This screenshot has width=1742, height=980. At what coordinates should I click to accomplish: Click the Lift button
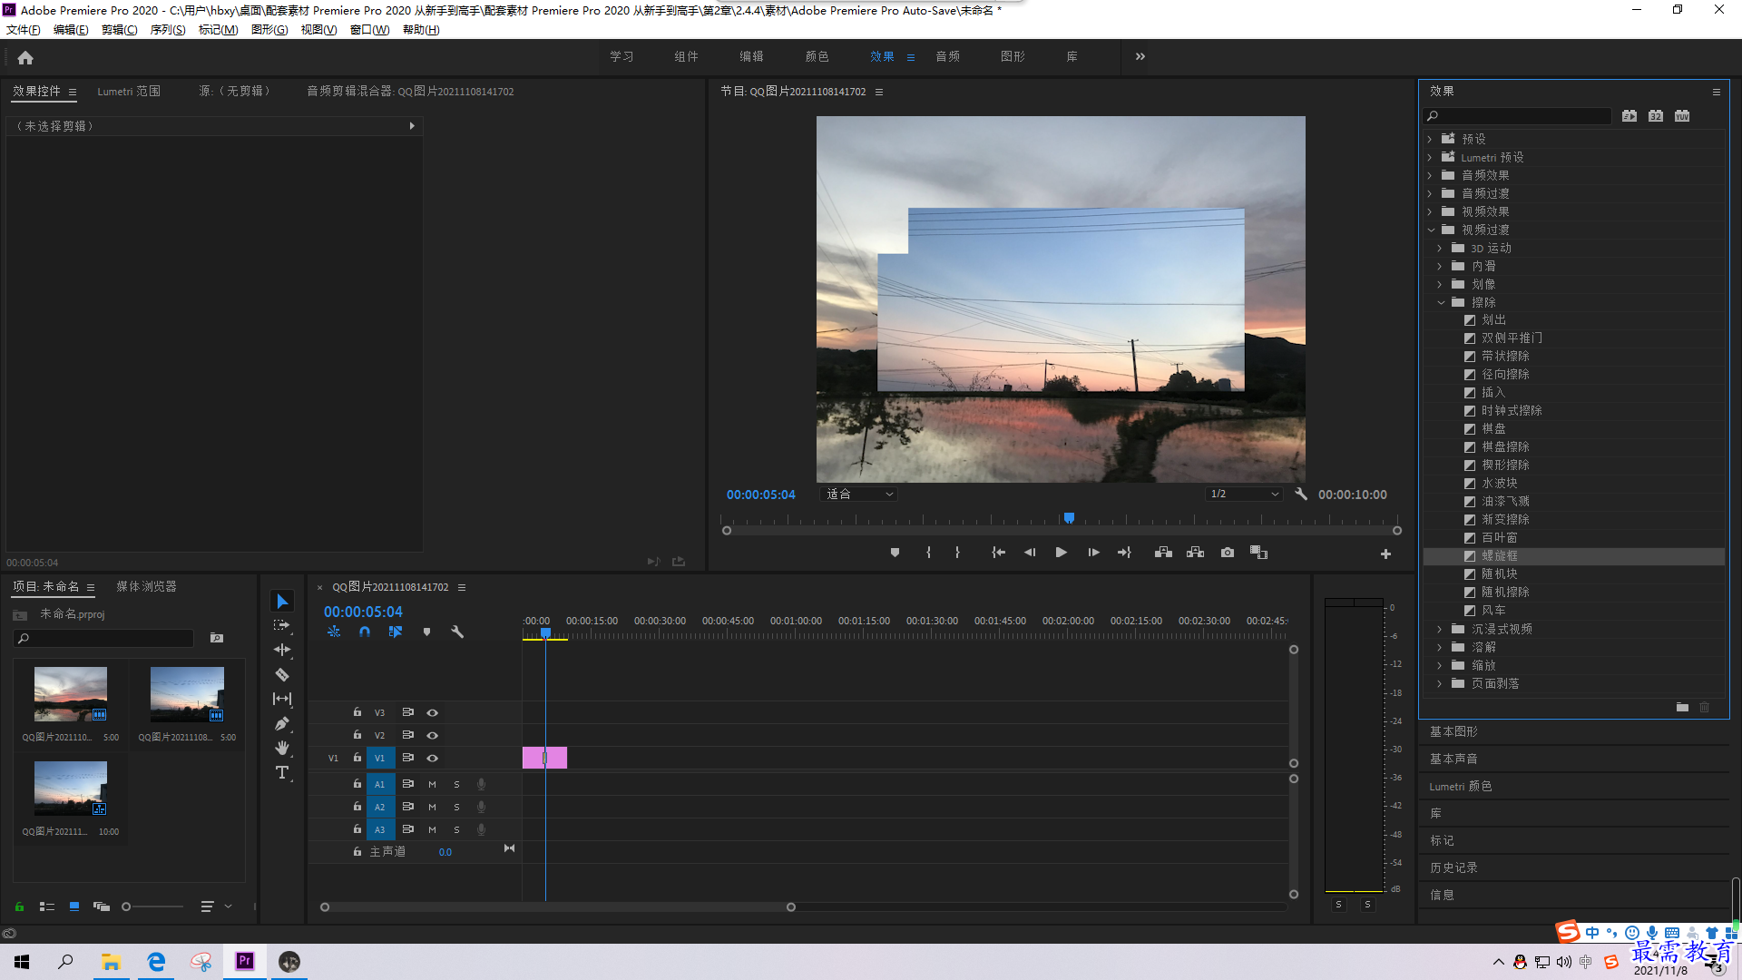pos(1163,553)
